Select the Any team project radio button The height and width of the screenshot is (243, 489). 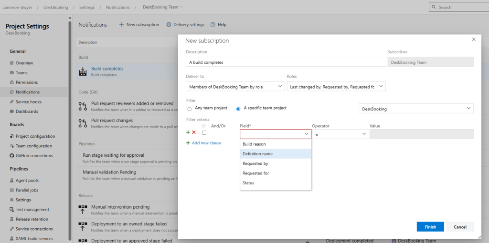[190, 109]
